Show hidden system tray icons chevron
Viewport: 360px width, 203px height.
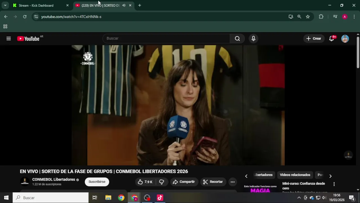point(299,198)
